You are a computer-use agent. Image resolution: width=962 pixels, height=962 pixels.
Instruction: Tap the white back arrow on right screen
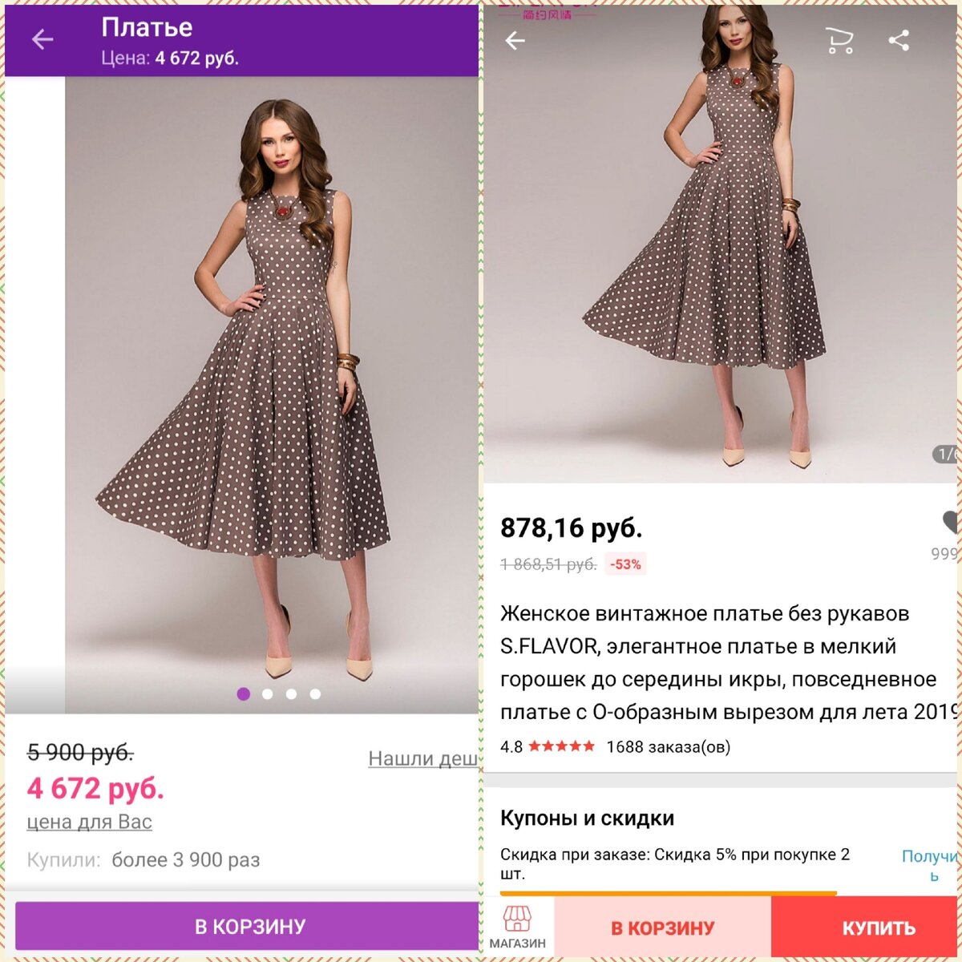click(x=515, y=41)
